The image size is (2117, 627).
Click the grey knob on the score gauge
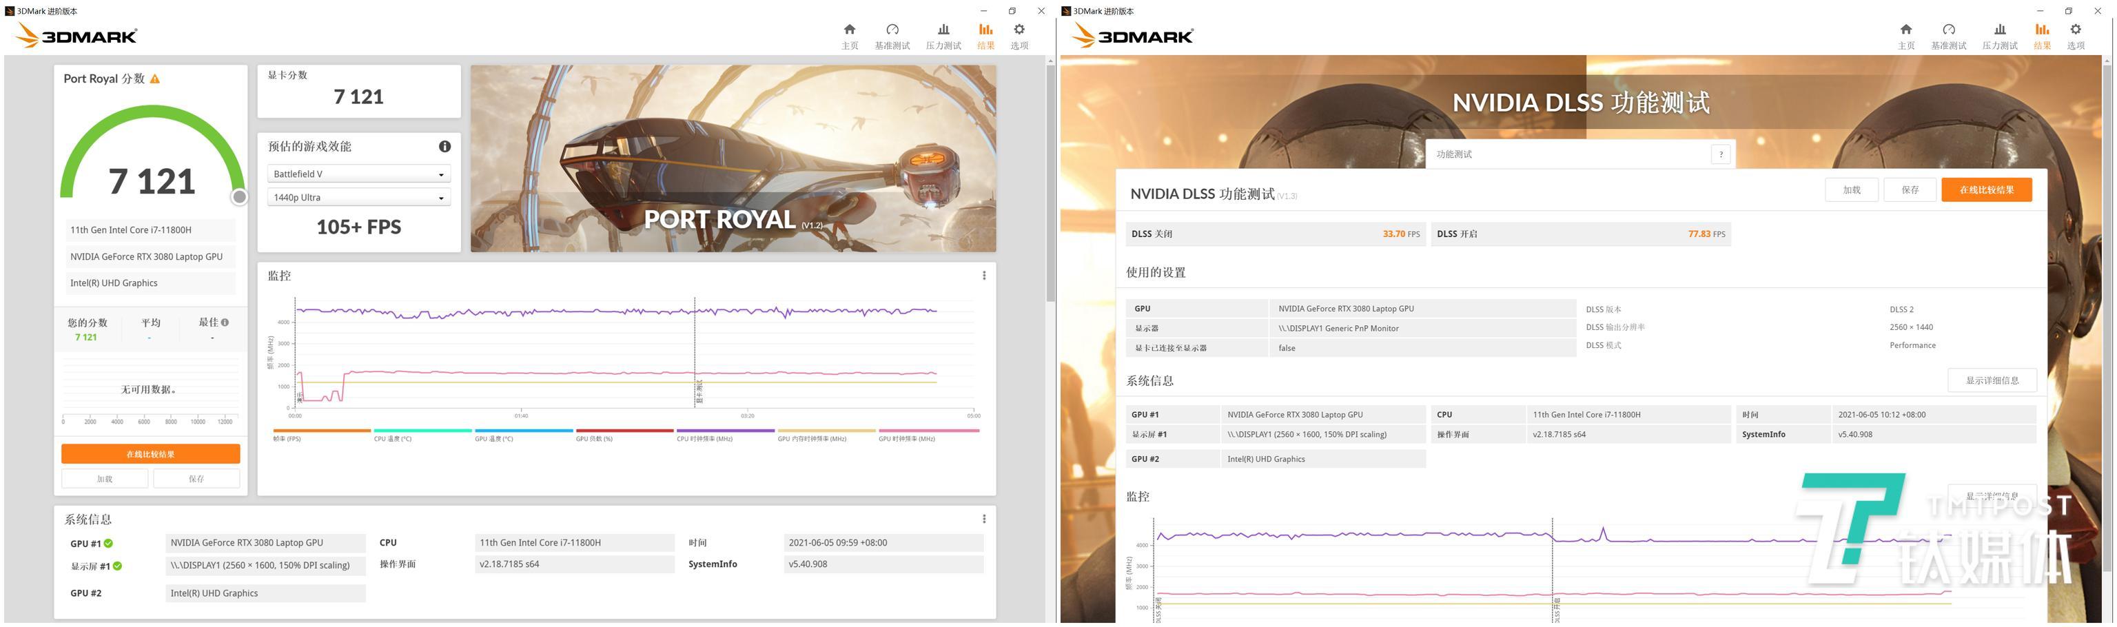[x=239, y=197]
